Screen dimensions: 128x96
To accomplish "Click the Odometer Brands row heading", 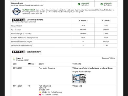I will click(17, 3).
